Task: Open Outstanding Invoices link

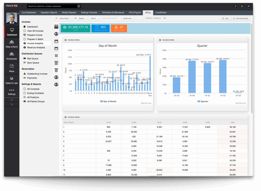Action: point(37,74)
